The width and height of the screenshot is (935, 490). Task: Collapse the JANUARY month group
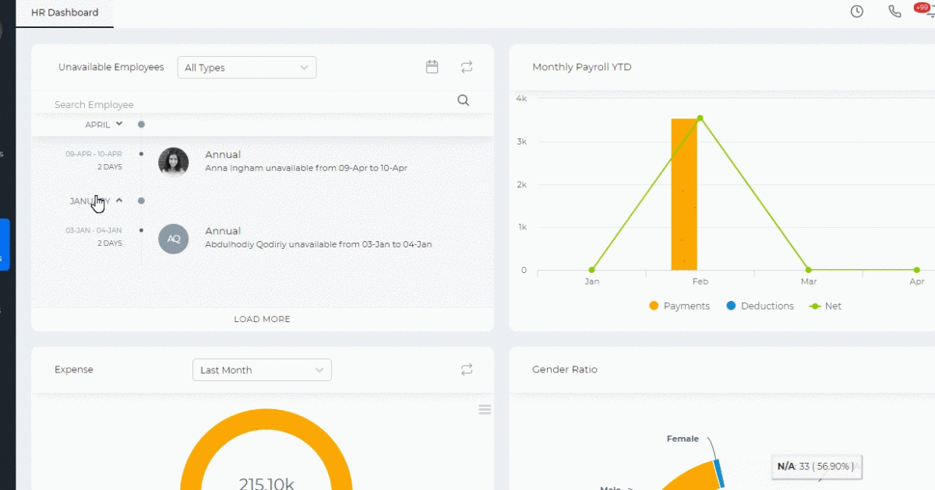coord(97,201)
